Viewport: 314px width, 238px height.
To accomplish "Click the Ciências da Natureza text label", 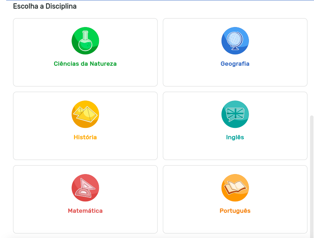I will [x=85, y=64].
